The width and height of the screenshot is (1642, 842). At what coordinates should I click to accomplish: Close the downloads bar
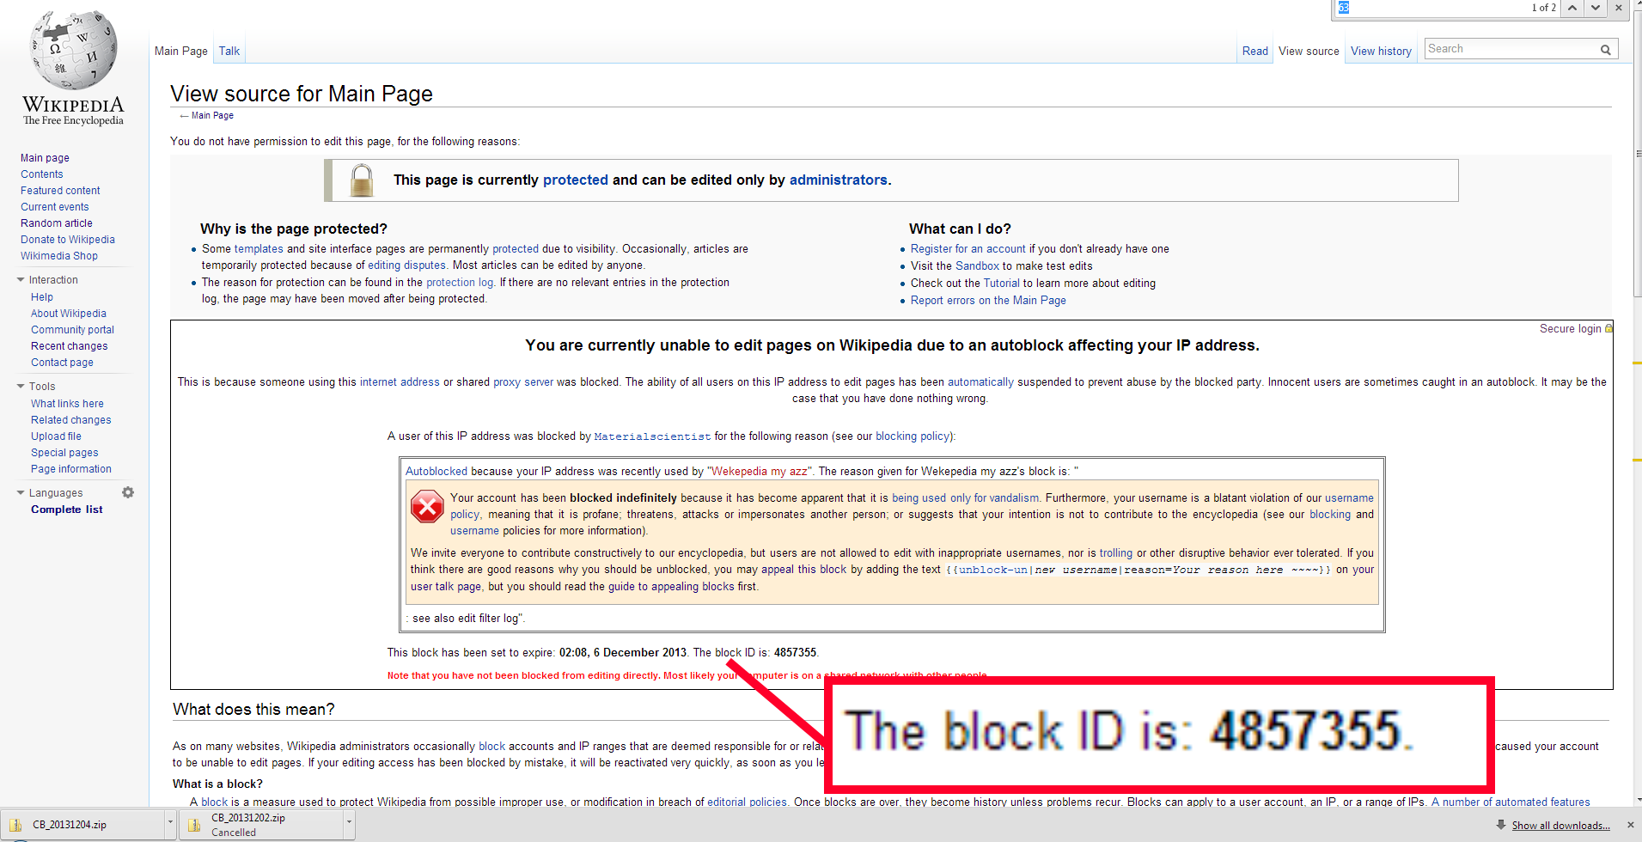[1630, 825]
